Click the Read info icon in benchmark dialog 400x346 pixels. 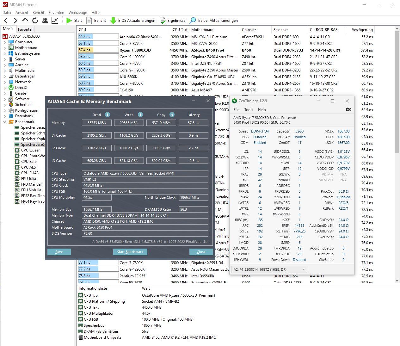pyautogui.click(x=108, y=114)
